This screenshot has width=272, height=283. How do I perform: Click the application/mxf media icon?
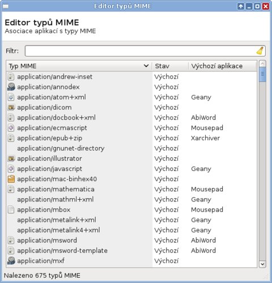tap(11, 261)
